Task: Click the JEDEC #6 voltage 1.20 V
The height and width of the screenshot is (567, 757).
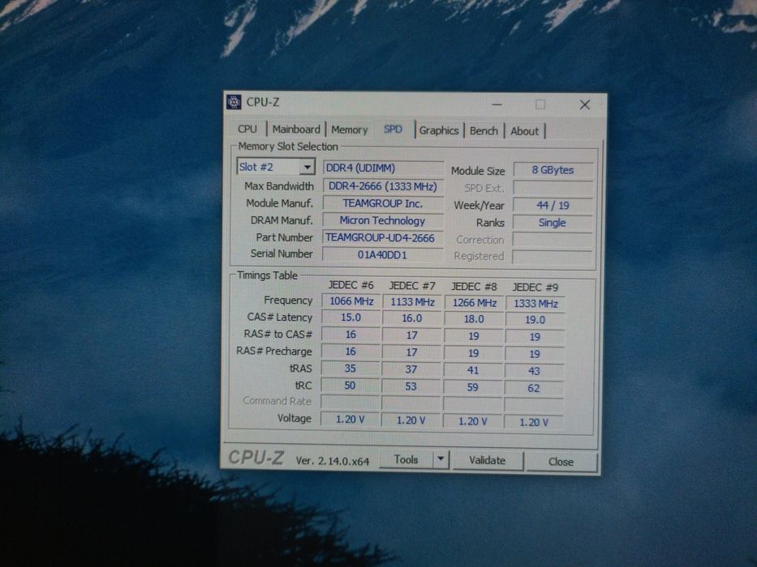Action: (x=350, y=420)
